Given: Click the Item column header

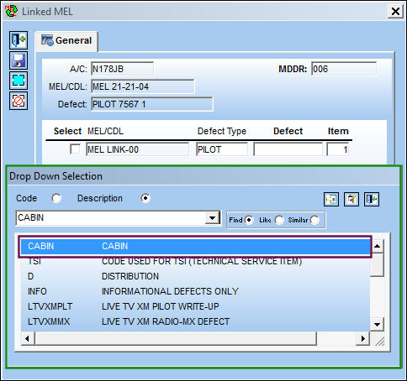Looking at the screenshot, I should point(338,131).
